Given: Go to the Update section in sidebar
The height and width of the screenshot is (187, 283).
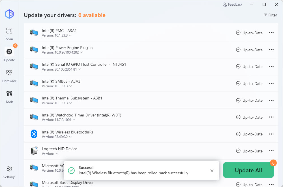Looking at the screenshot, I should [9, 54].
